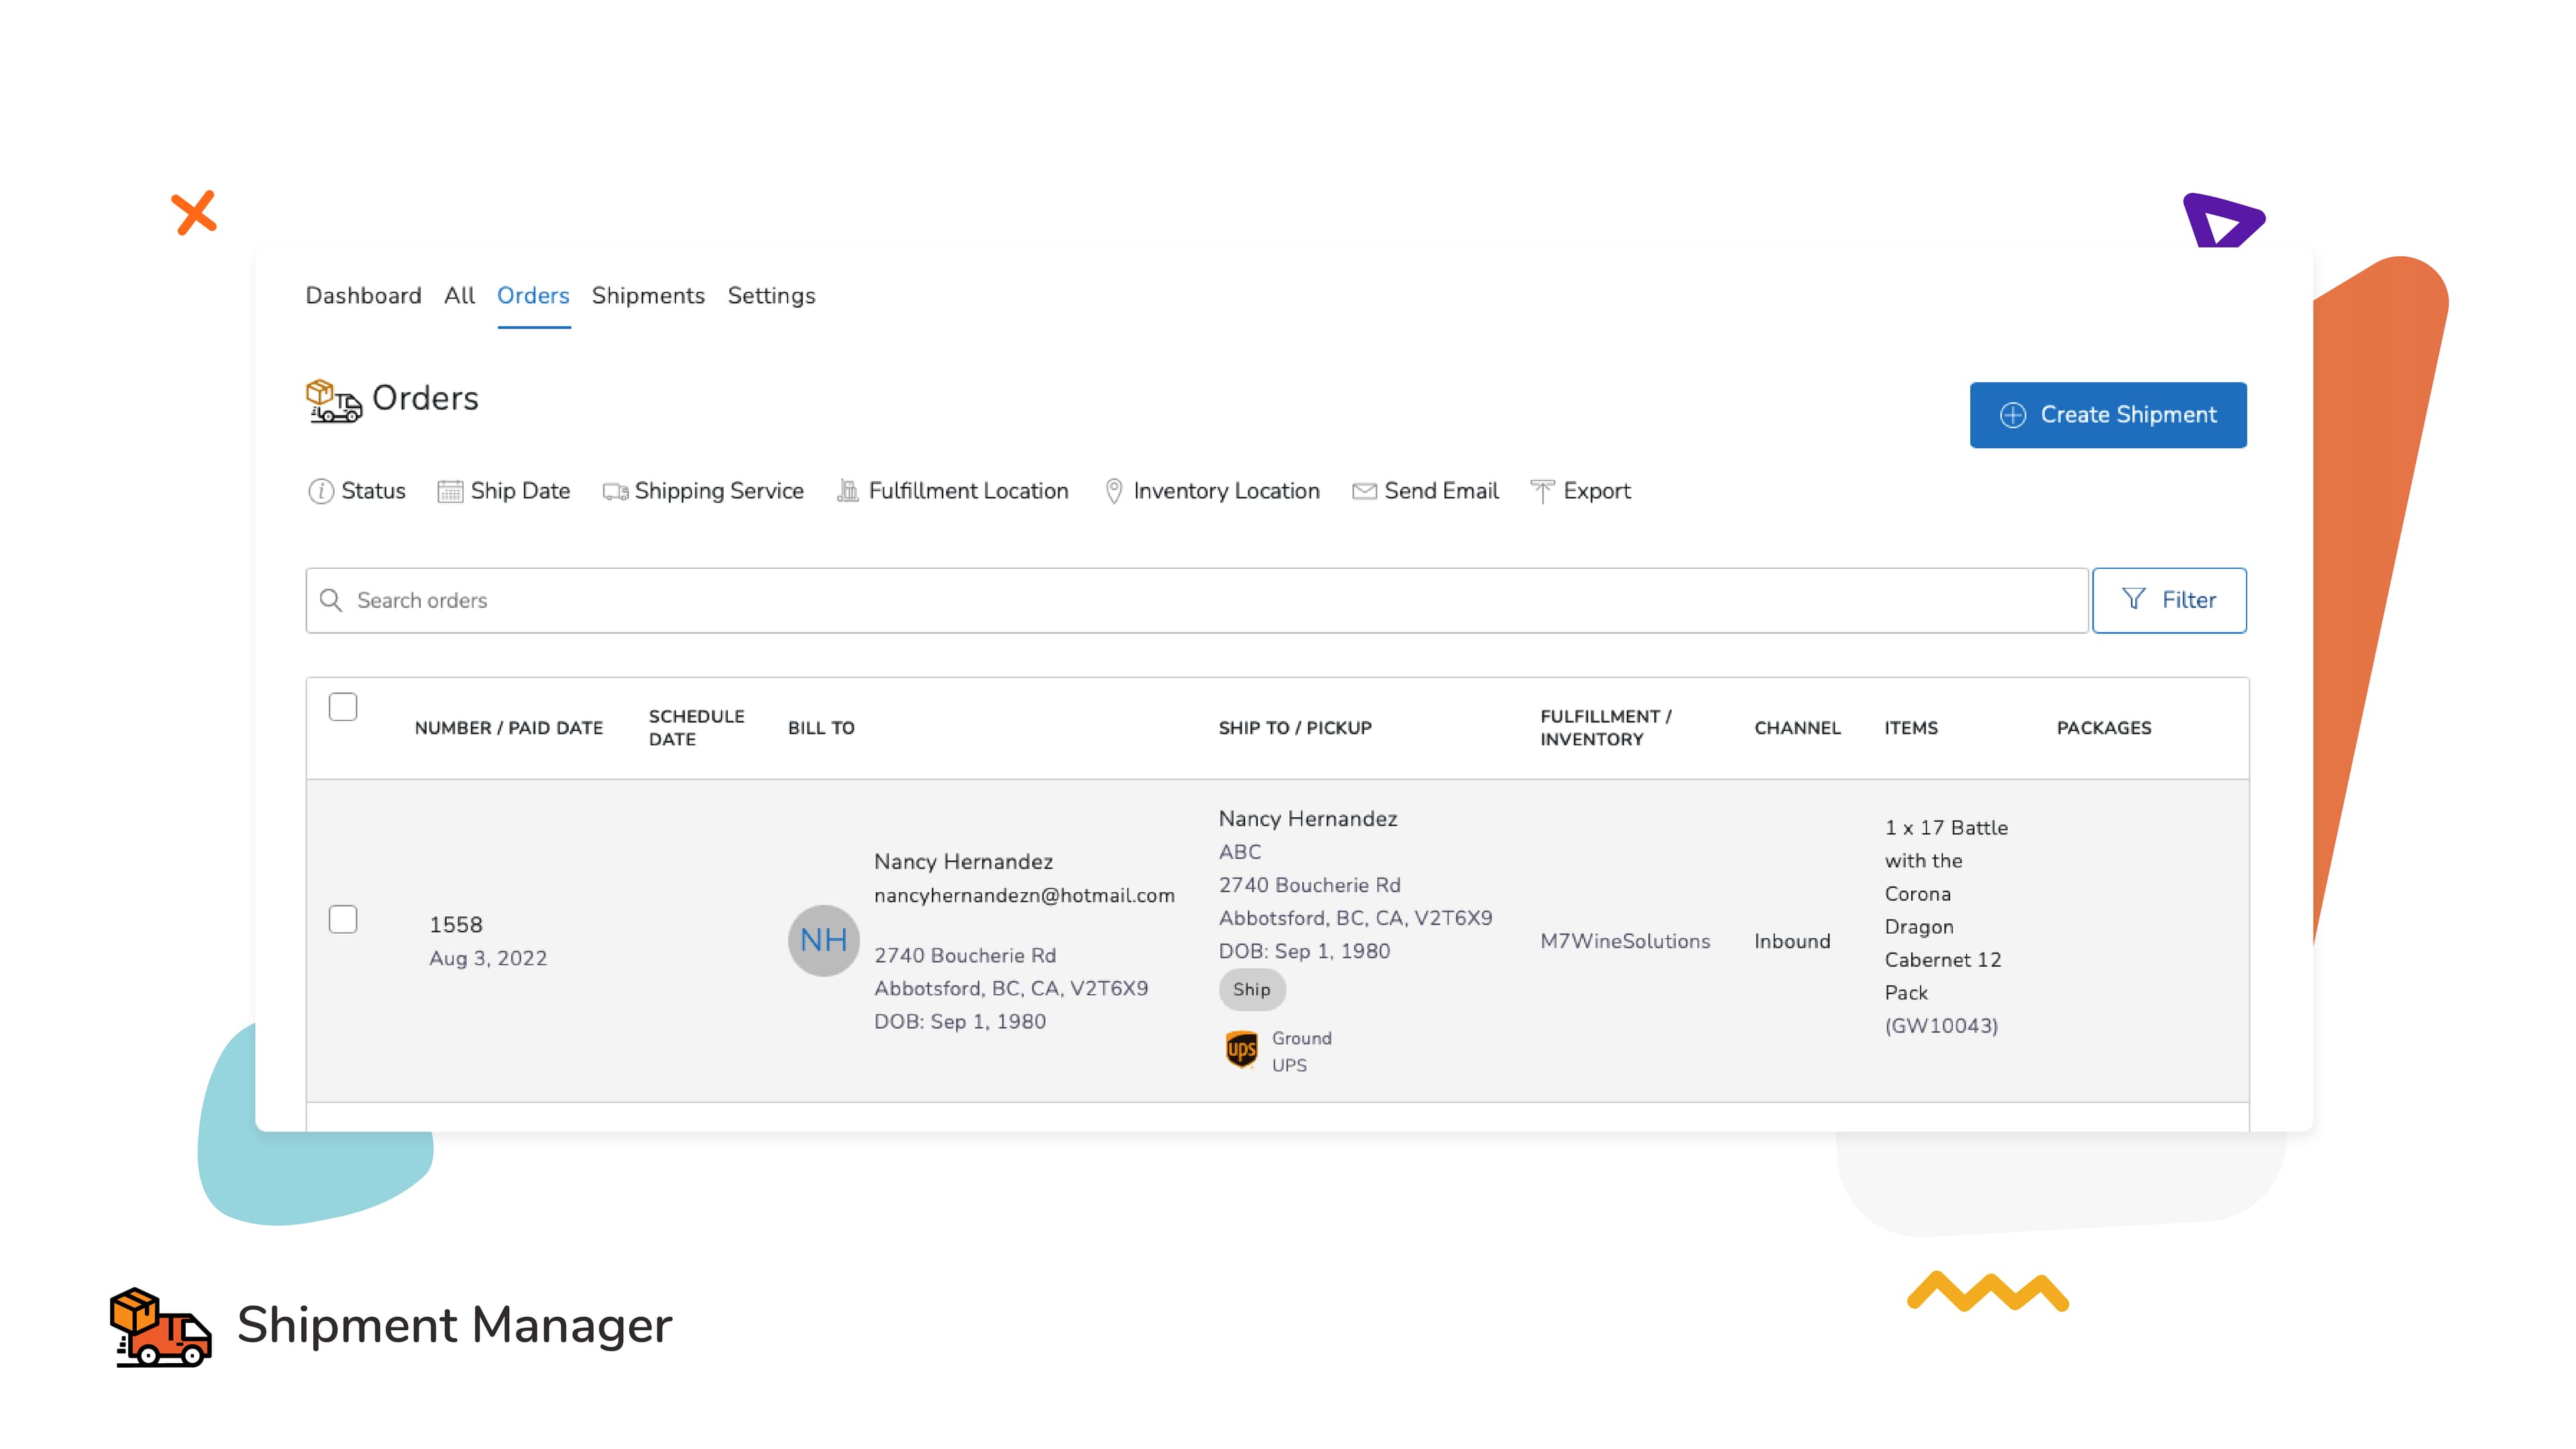Click Nancy Hernandez in Bill To

pyautogui.click(x=963, y=862)
